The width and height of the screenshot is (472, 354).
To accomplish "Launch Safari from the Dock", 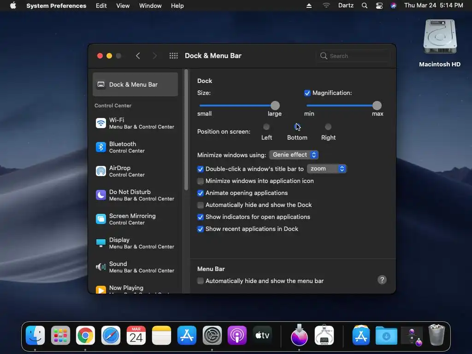I will [x=111, y=336].
